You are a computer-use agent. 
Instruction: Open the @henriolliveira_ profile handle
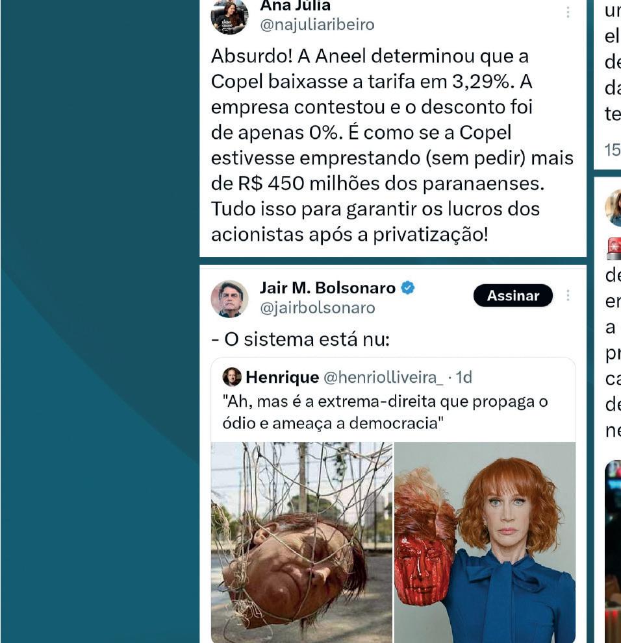pyautogui.click(x=383, y=377)
